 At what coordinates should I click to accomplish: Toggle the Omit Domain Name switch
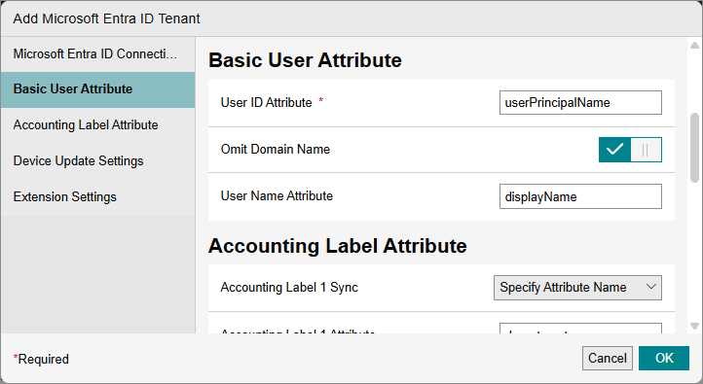(x=630, y=150)
